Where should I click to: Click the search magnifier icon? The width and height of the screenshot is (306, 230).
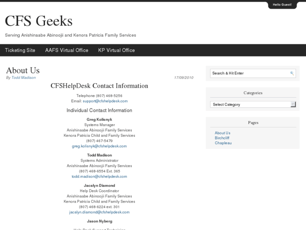coord(292,73)
